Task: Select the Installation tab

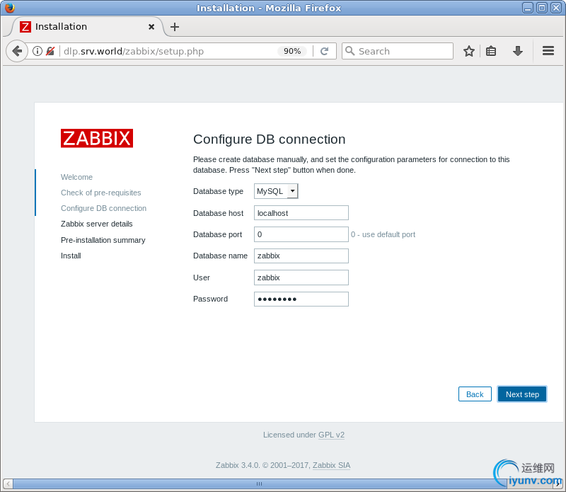Action: (86, 27)
